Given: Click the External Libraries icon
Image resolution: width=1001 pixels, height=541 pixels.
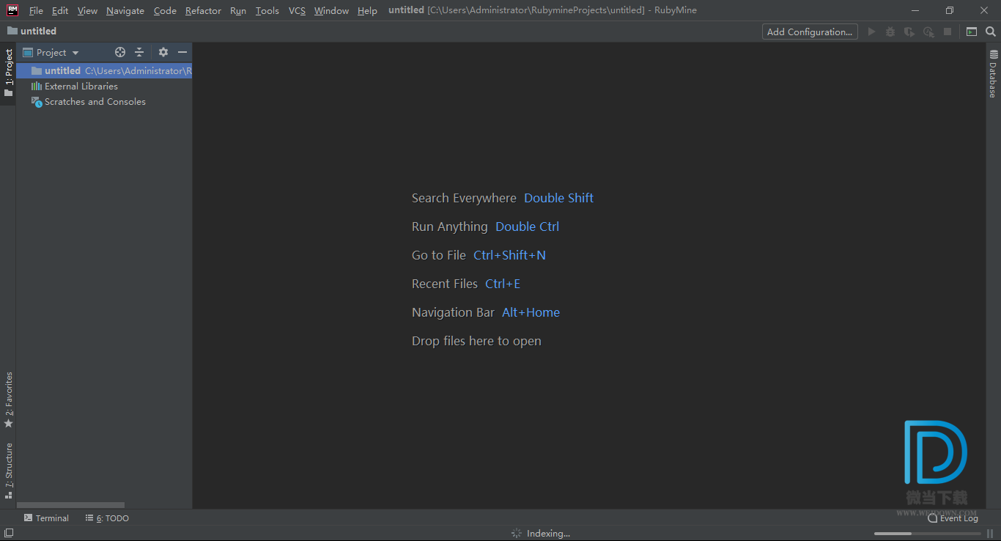Looking at the screenshot, I should tap(37, 86).
